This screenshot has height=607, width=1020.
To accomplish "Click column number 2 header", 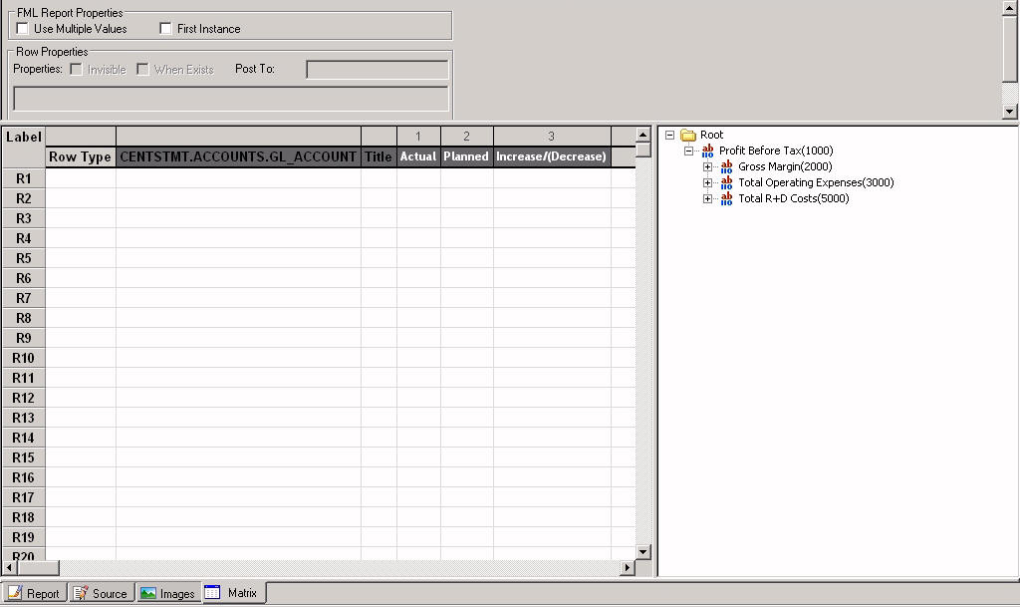I will (x=466, y=136).
